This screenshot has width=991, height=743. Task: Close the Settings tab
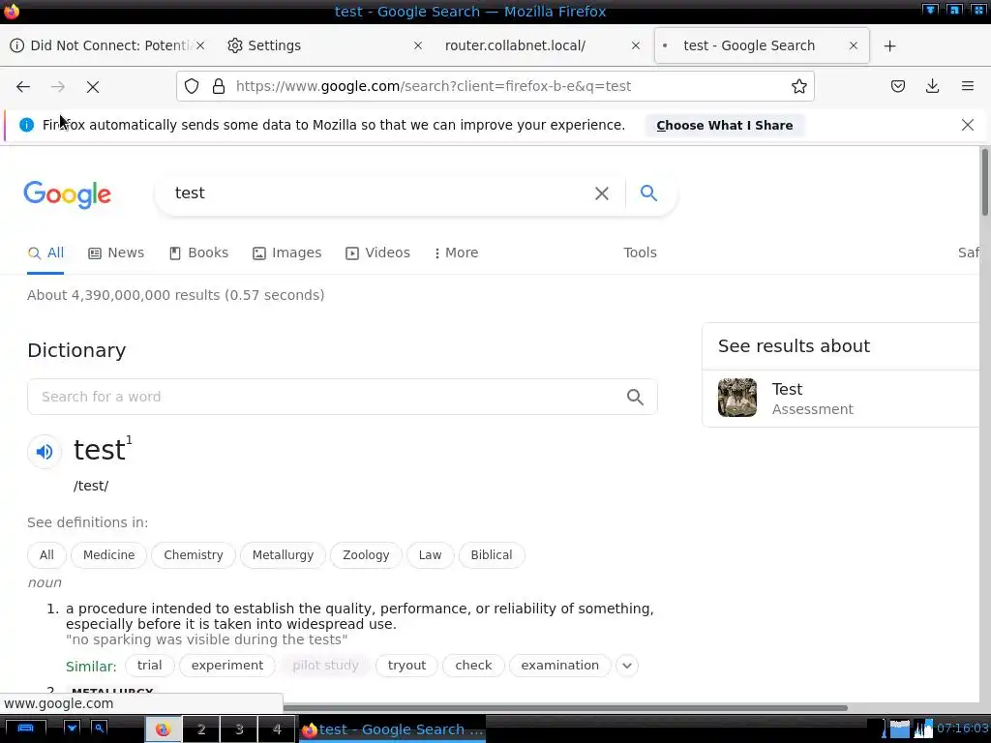pyautogui.click(x=418, y=45)
